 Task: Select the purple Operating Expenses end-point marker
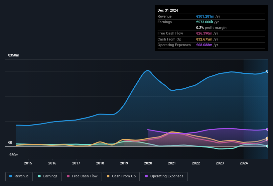click(267, 129)
